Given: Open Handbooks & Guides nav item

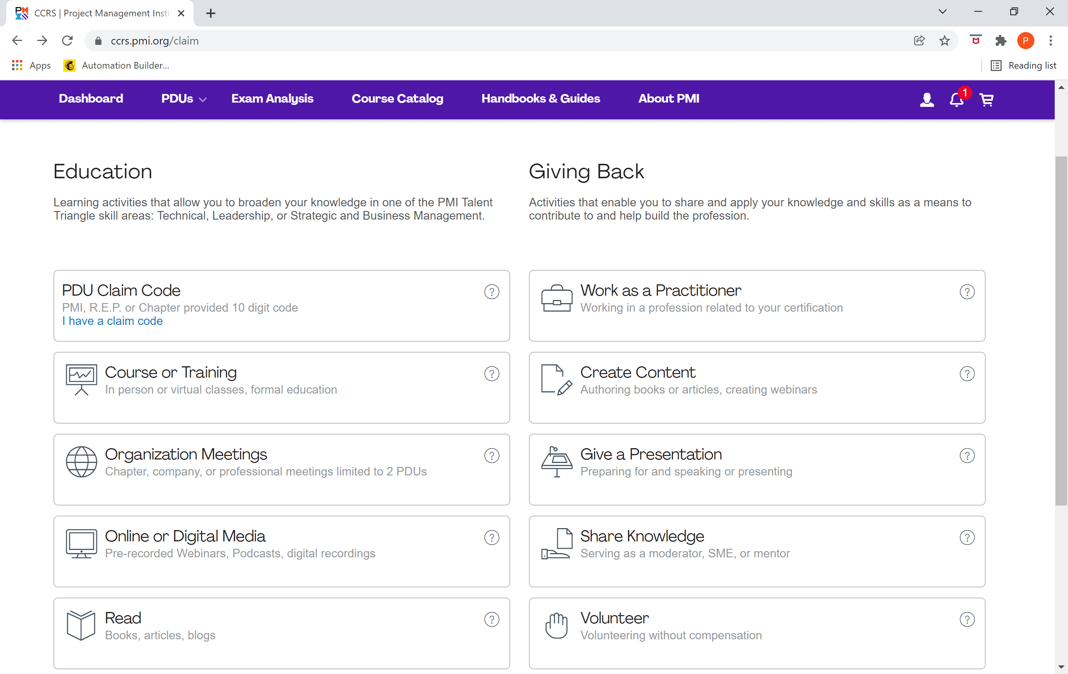Looking at the screenshot, I should click(541, 98).
